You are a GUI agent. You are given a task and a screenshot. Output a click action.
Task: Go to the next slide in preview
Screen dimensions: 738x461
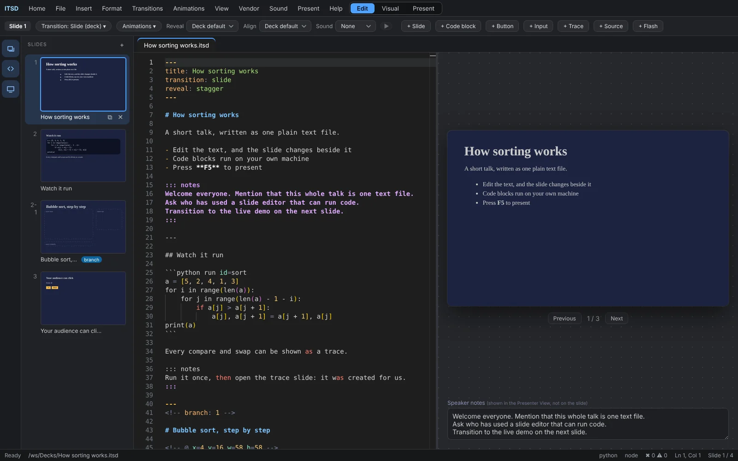(x=617, y=319)
